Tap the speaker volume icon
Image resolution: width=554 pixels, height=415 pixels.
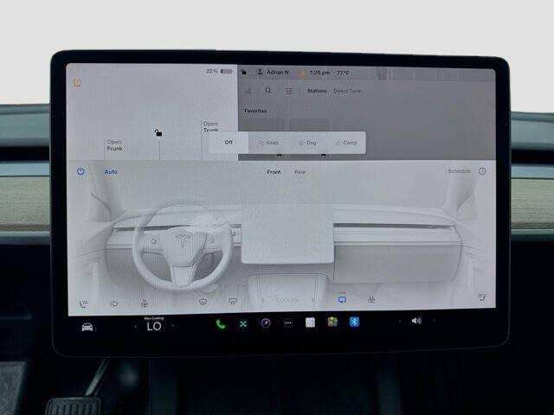coord(416,321)
